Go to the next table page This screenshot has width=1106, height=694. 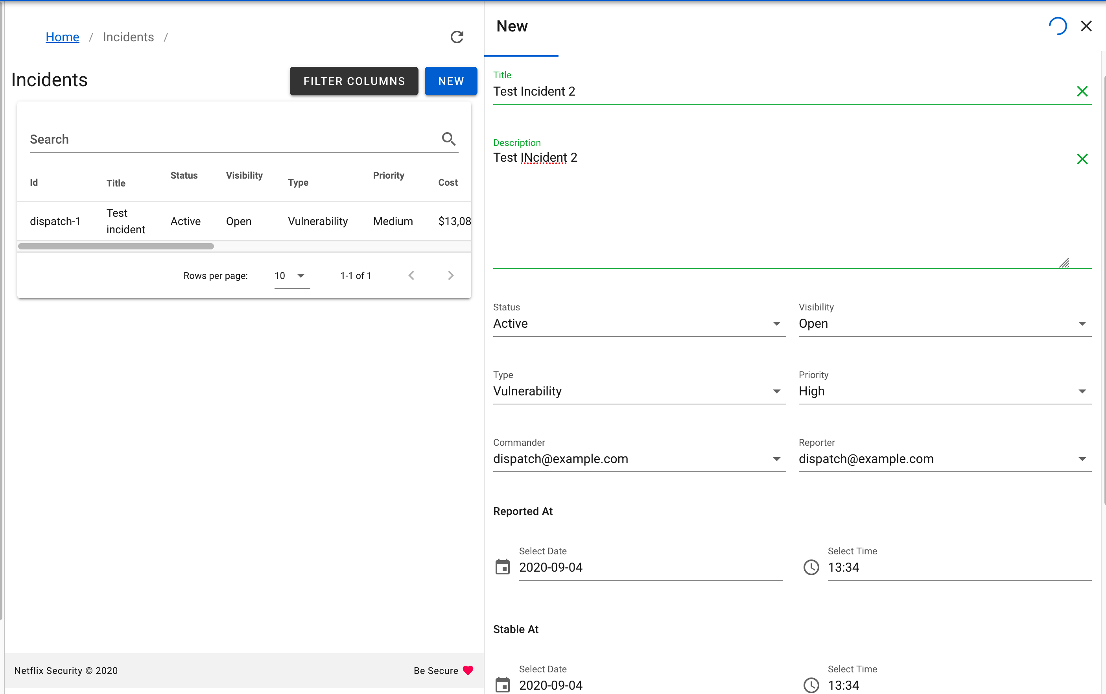[450, 275]
